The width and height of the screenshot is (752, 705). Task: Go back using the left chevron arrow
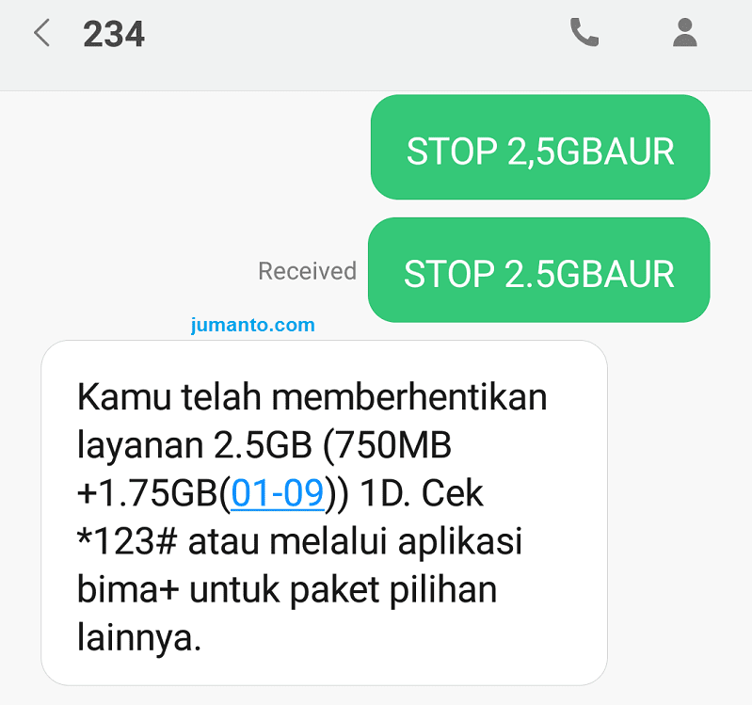(x=41, y=33)
